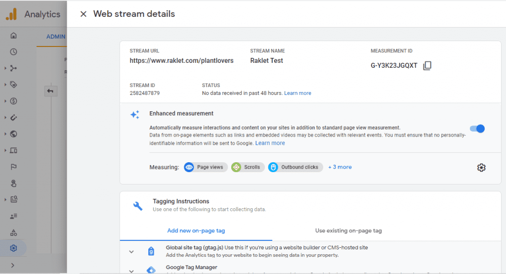This screenshot has height=274, width=506.
Task: Open Learn more link beside status
Action: coord(297,93)
